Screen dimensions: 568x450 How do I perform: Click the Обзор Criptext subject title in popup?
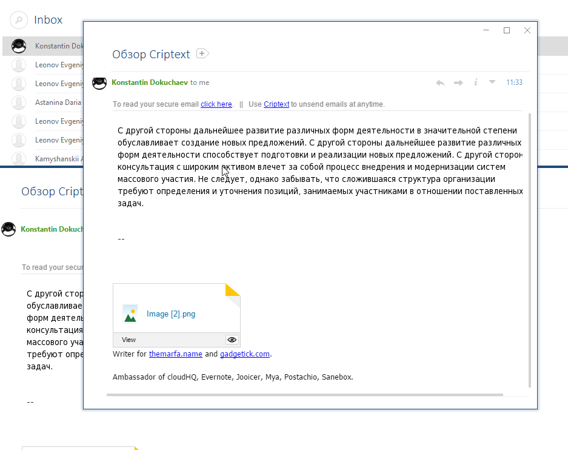point(151,55)
